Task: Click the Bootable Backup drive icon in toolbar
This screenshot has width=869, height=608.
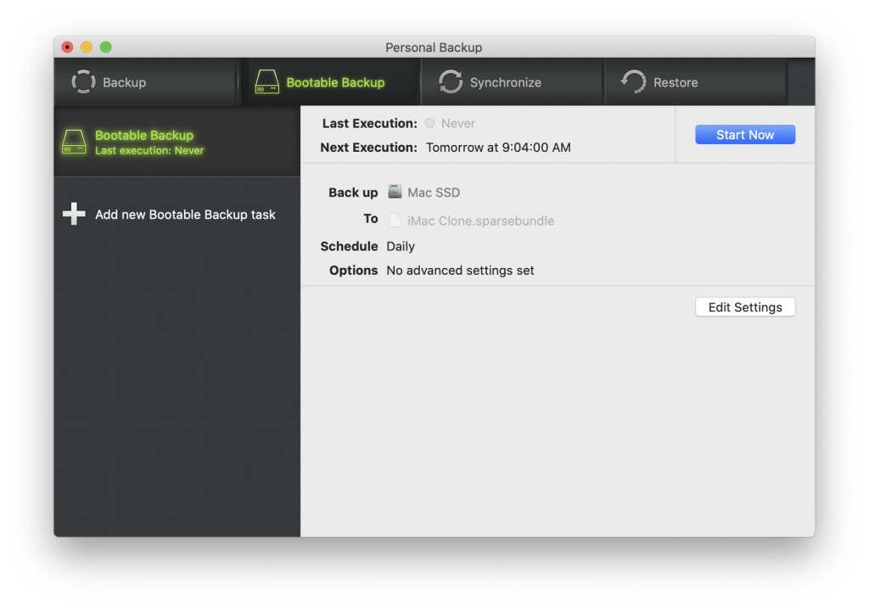Action: [267, 82]
